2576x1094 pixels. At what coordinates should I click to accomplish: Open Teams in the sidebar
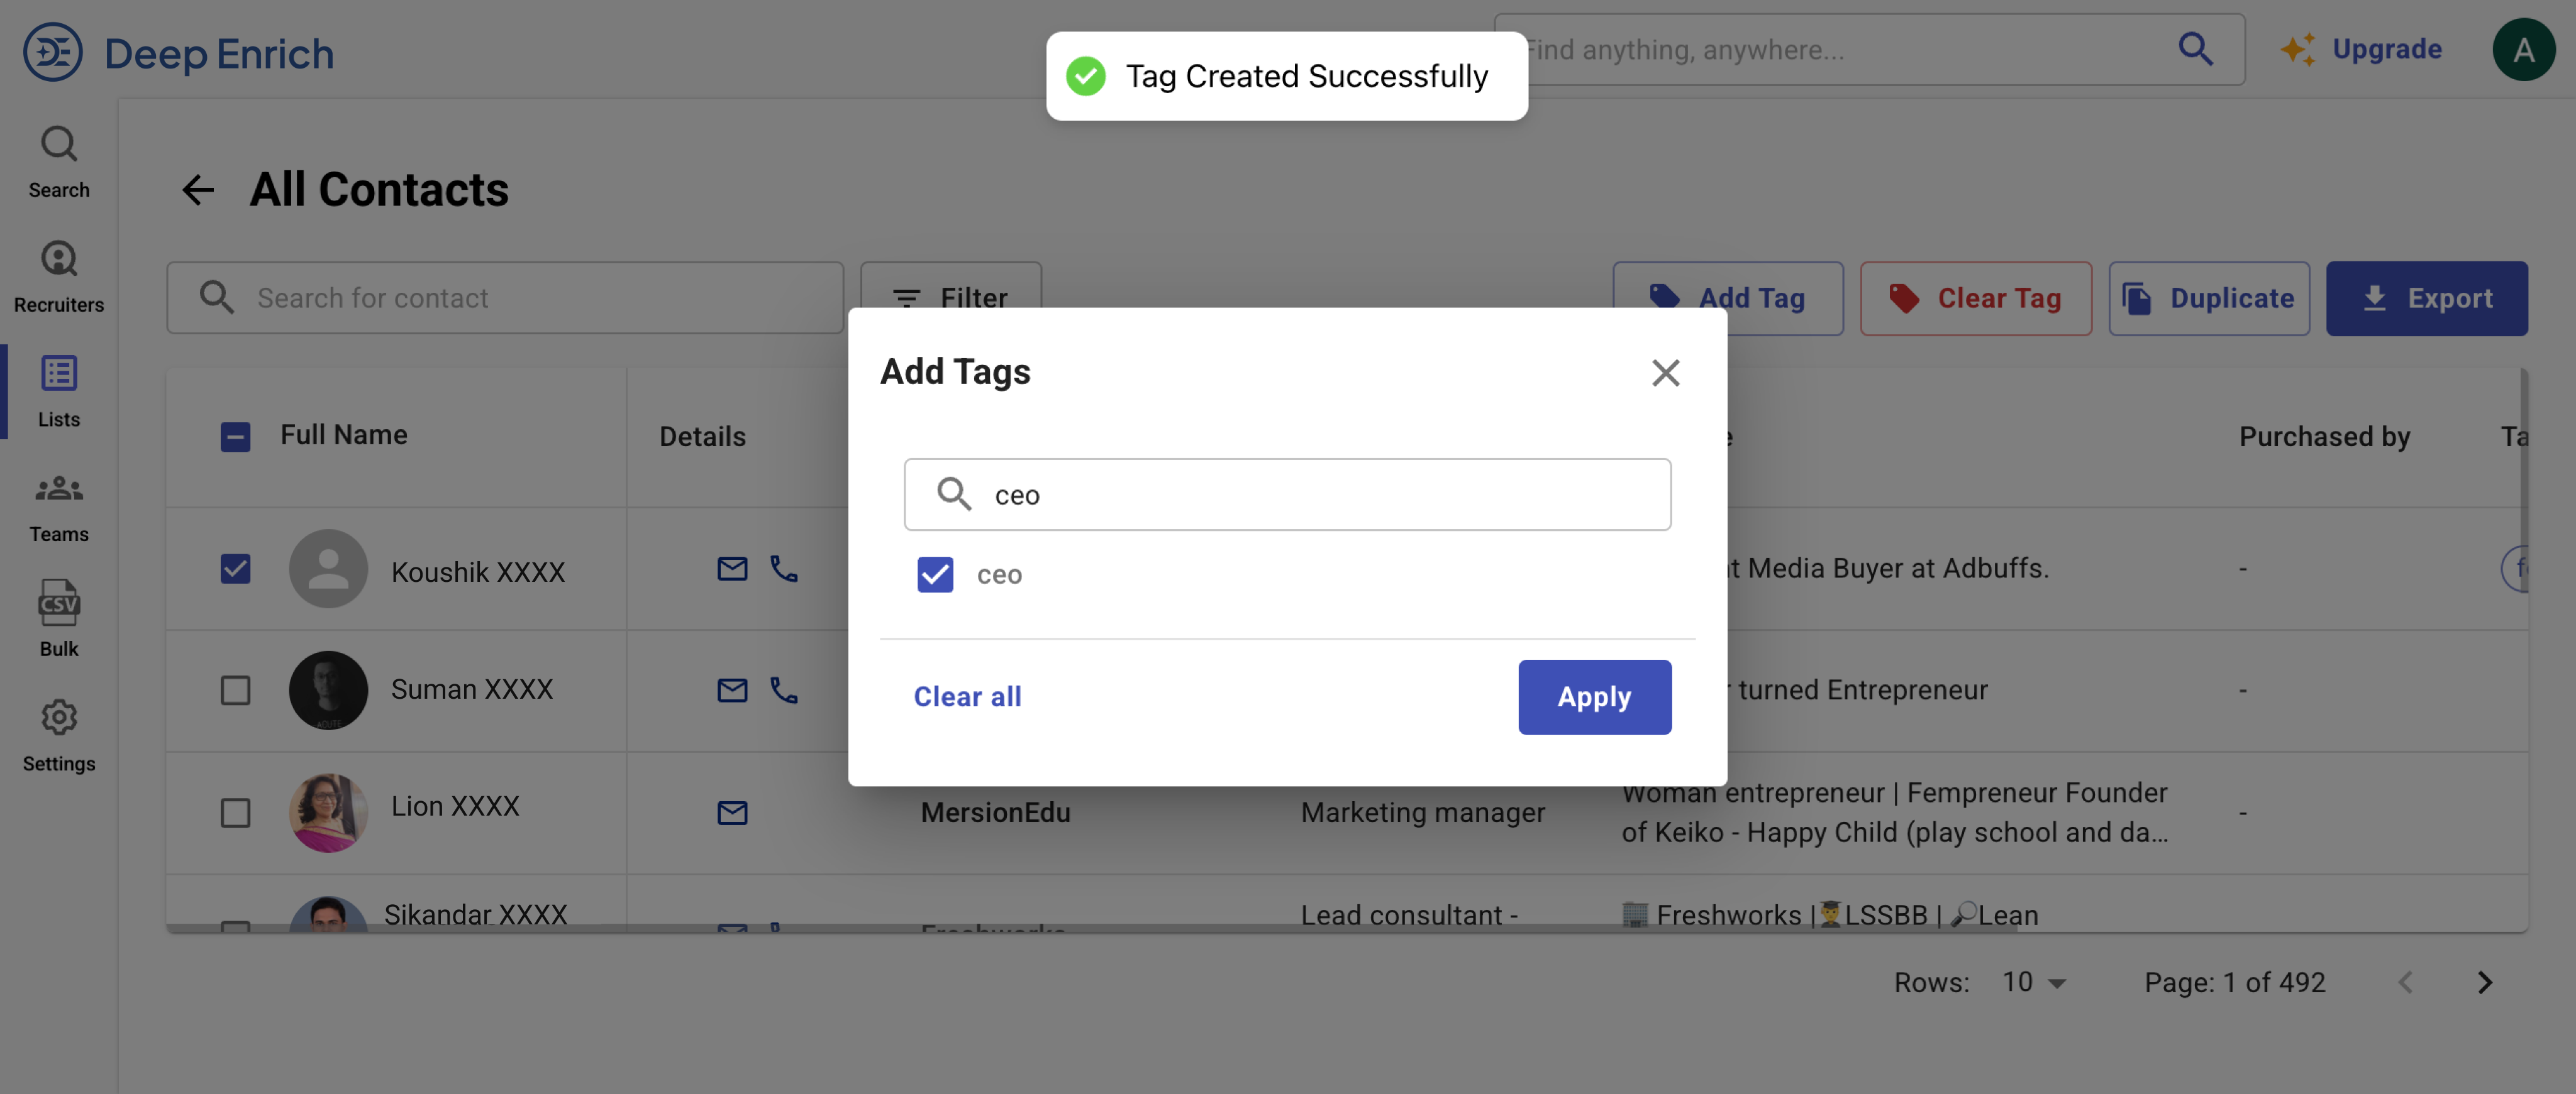58,506
